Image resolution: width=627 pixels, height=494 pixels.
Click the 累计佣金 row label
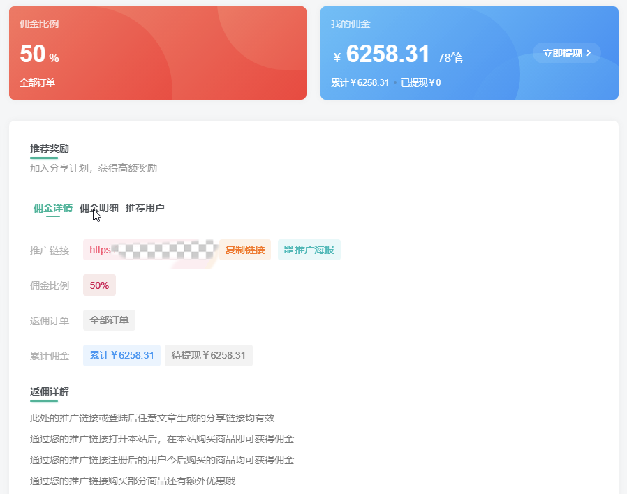coord(49,356)
